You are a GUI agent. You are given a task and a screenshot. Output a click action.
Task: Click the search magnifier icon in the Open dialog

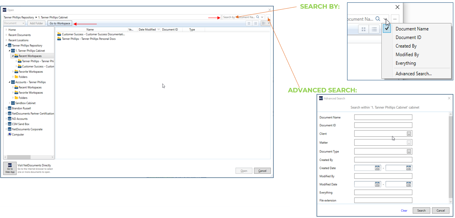pyautogui.click(x=257, y=17)
